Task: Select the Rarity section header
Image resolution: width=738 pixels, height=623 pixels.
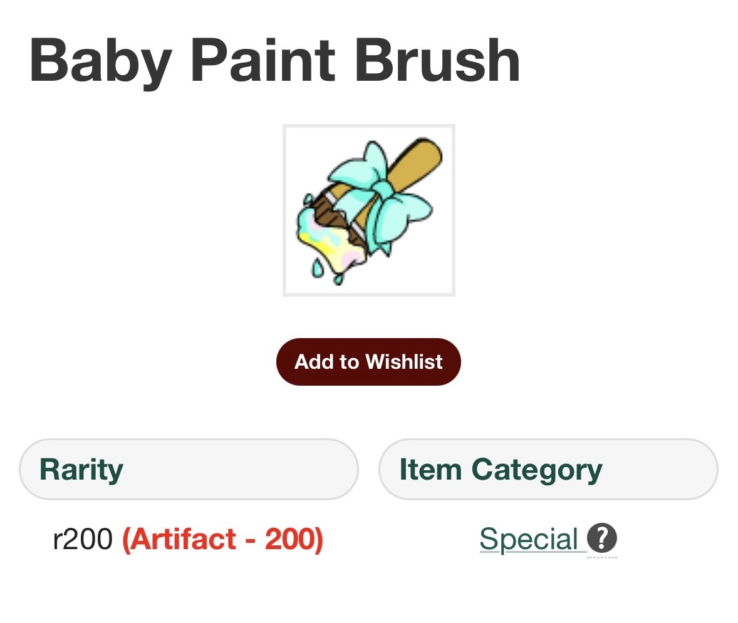Action: [188, 470]
